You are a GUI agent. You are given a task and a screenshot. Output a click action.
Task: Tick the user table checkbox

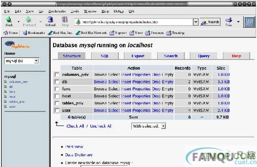click(x=57, y=110)
